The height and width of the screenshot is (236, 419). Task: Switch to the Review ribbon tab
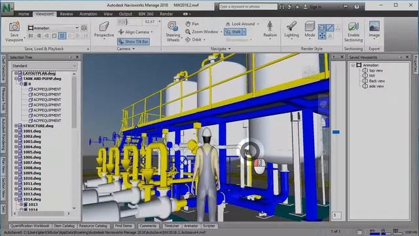pos(66,14)
